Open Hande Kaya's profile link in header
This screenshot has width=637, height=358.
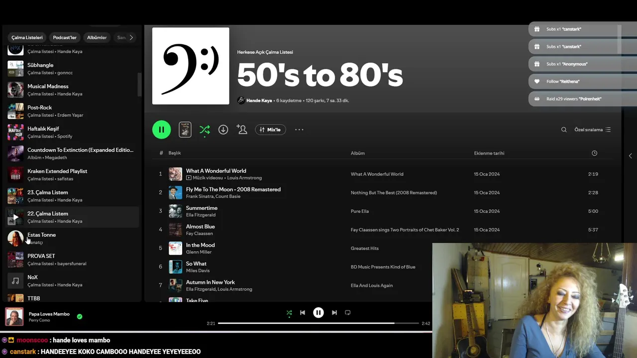point(259,100)
